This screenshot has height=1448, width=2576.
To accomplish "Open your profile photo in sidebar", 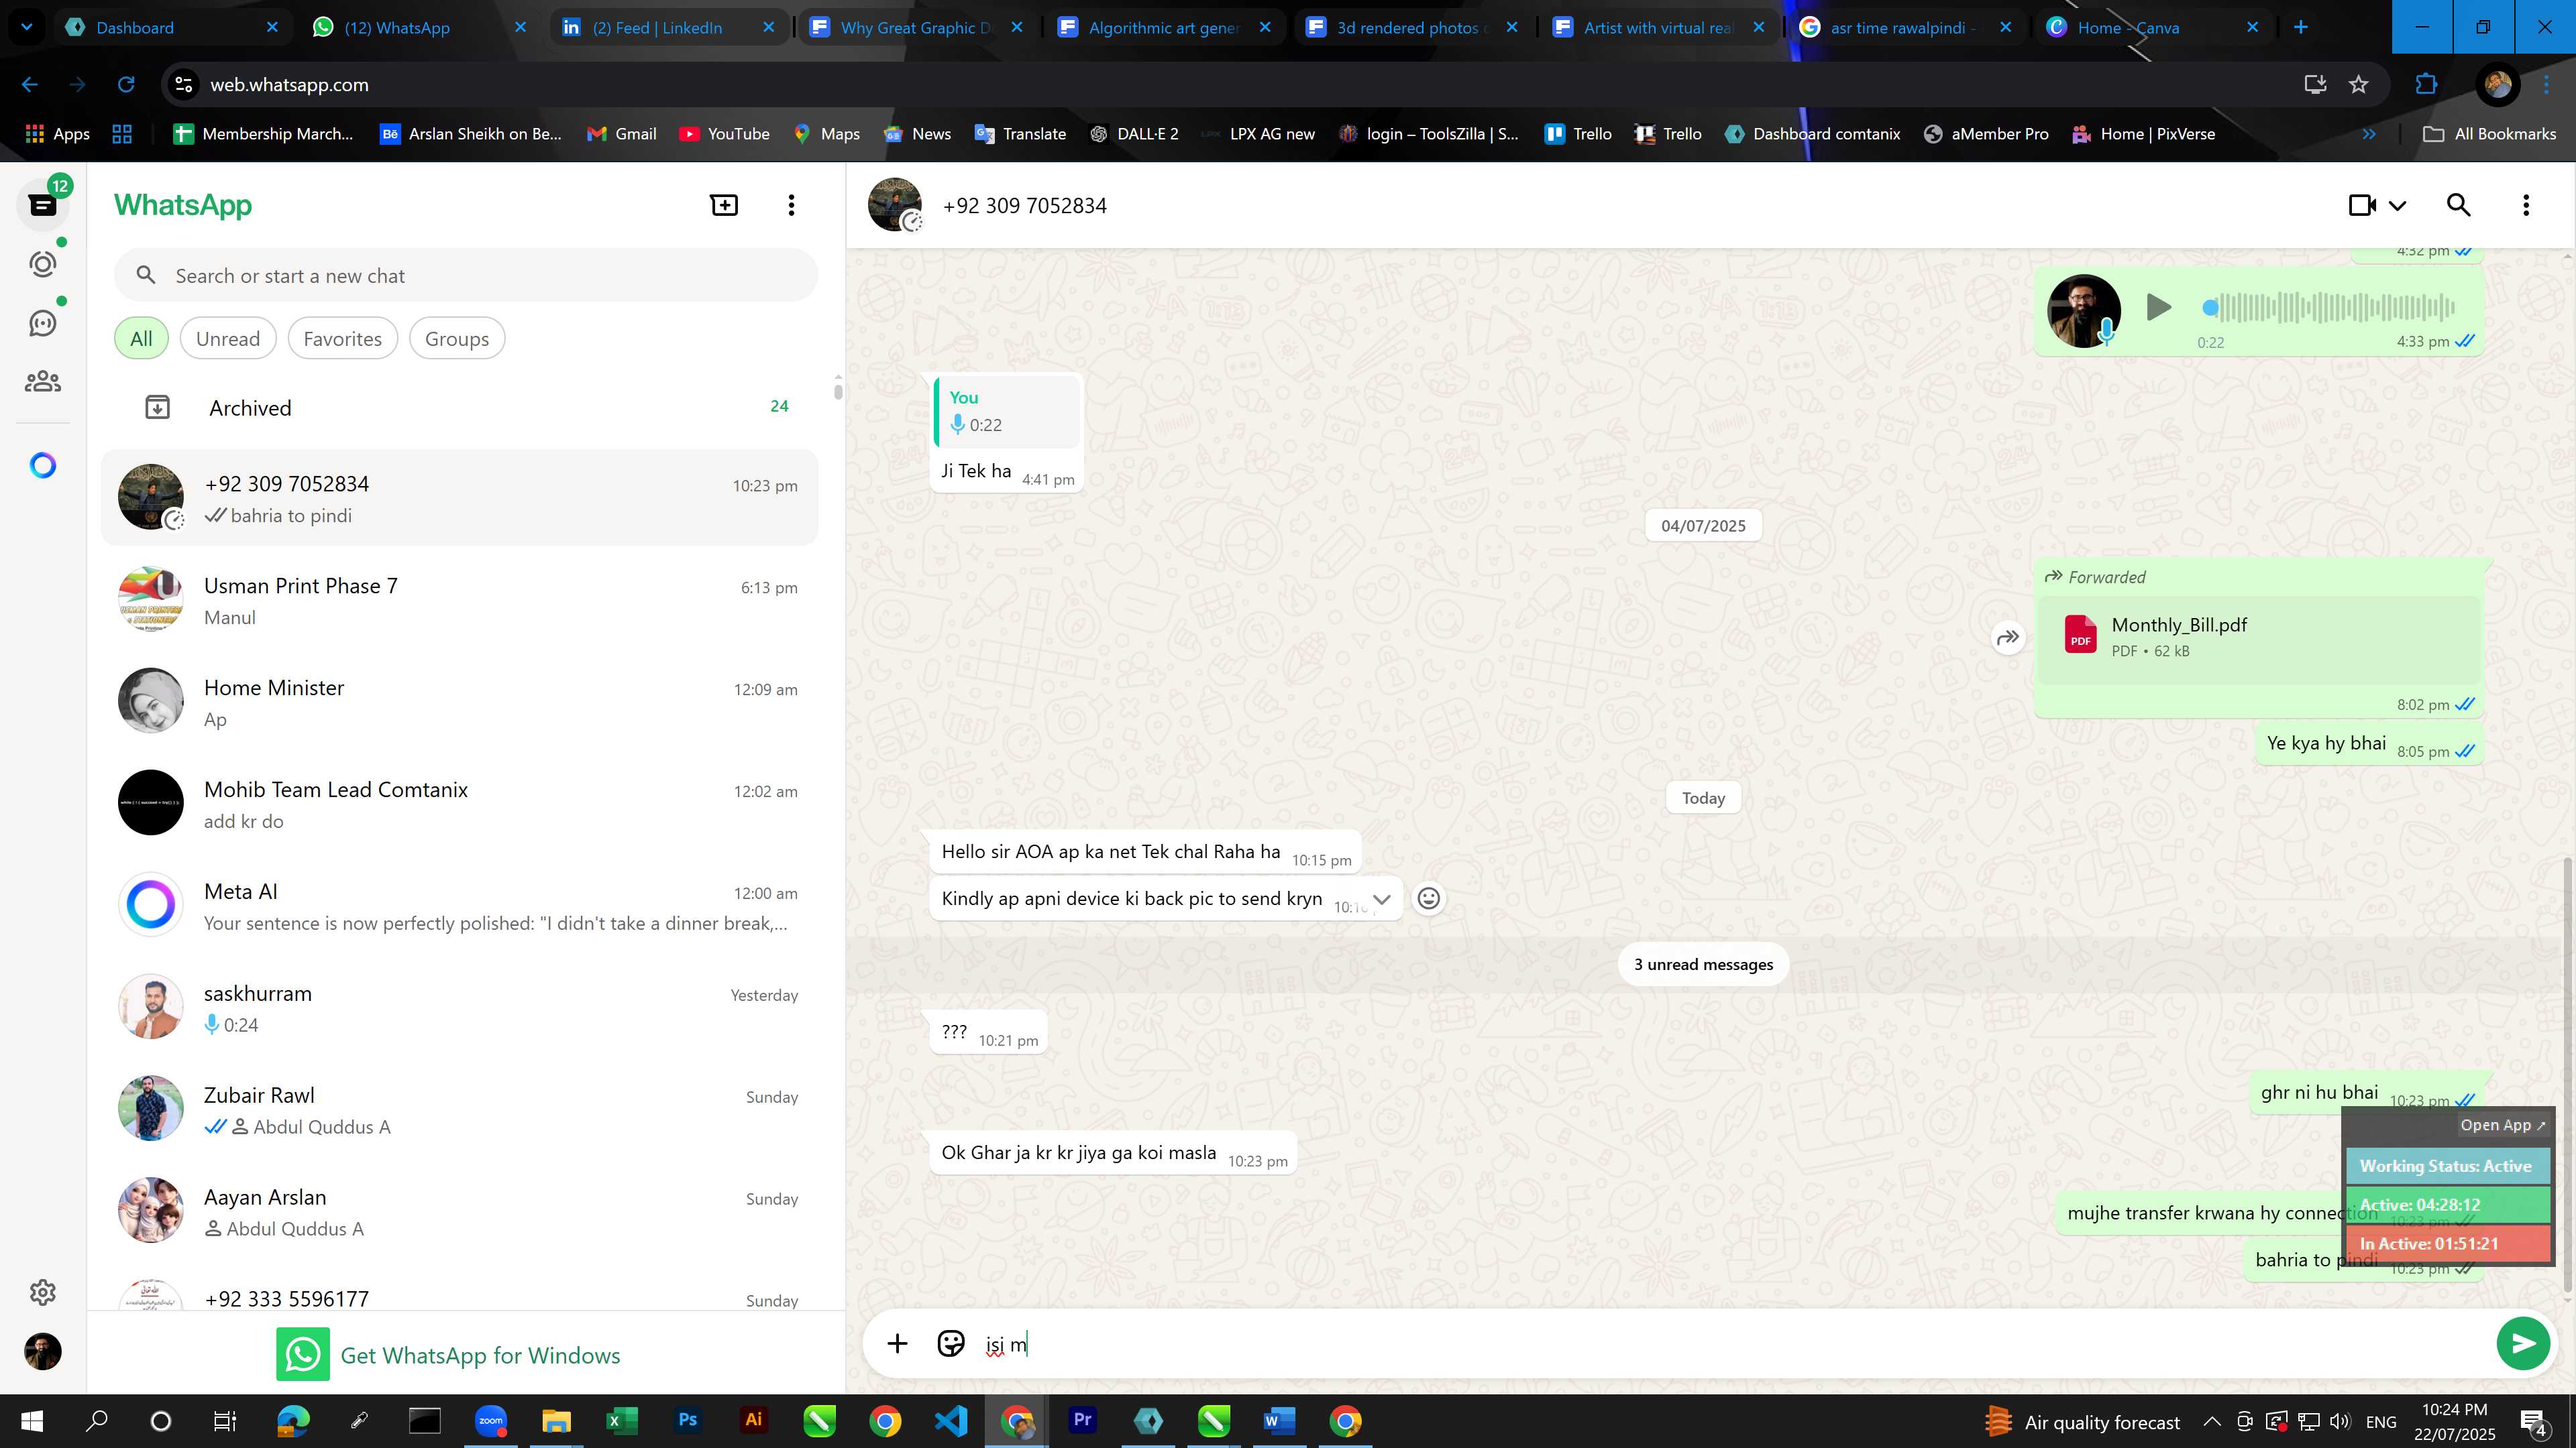I will tap(42, 1351).
